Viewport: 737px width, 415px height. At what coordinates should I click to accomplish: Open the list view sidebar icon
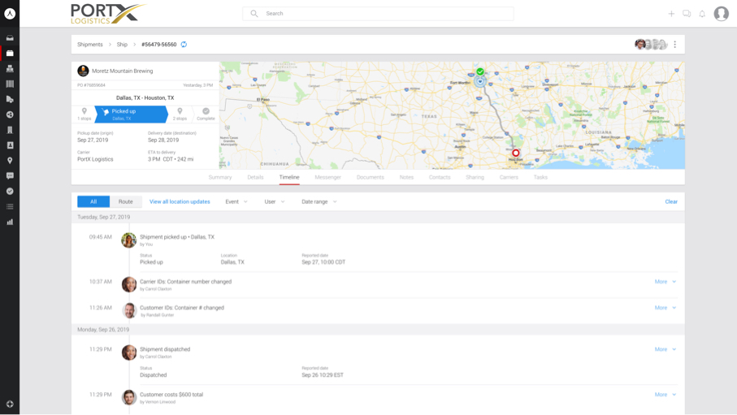tap(10, 206)
